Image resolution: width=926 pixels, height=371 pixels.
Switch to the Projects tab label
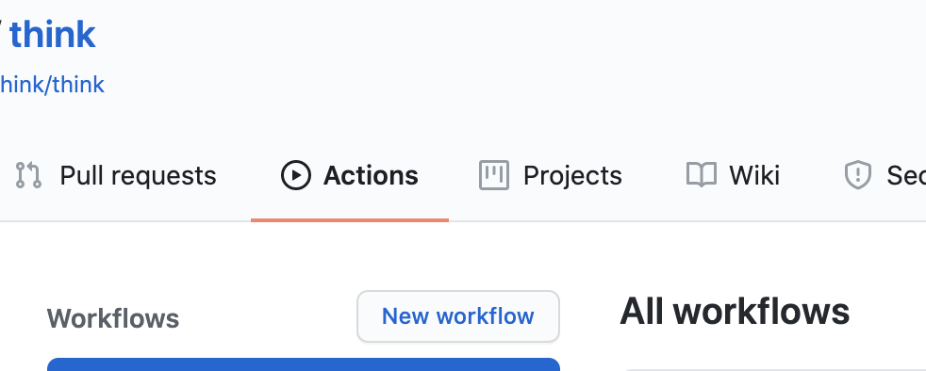572,176
